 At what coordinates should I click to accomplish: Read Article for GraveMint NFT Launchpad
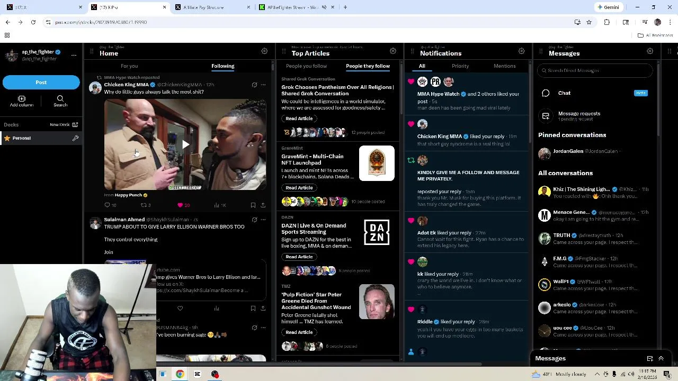(x=299, y=188)
